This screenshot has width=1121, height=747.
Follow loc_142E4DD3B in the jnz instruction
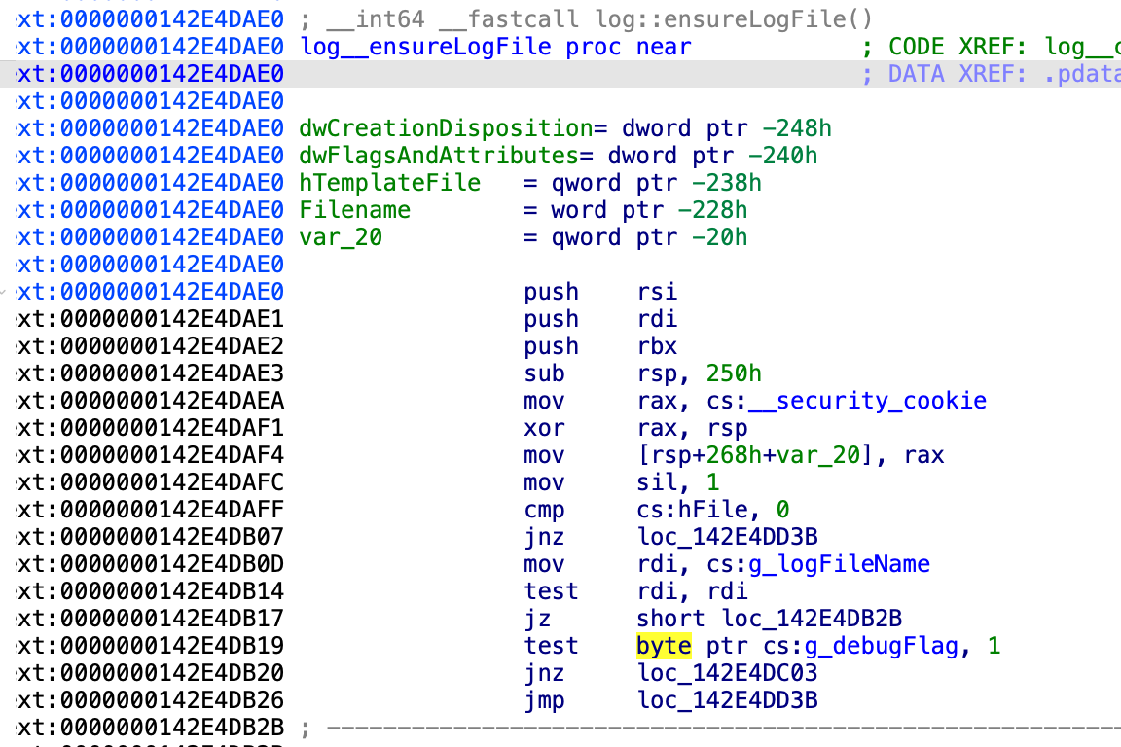727,537
